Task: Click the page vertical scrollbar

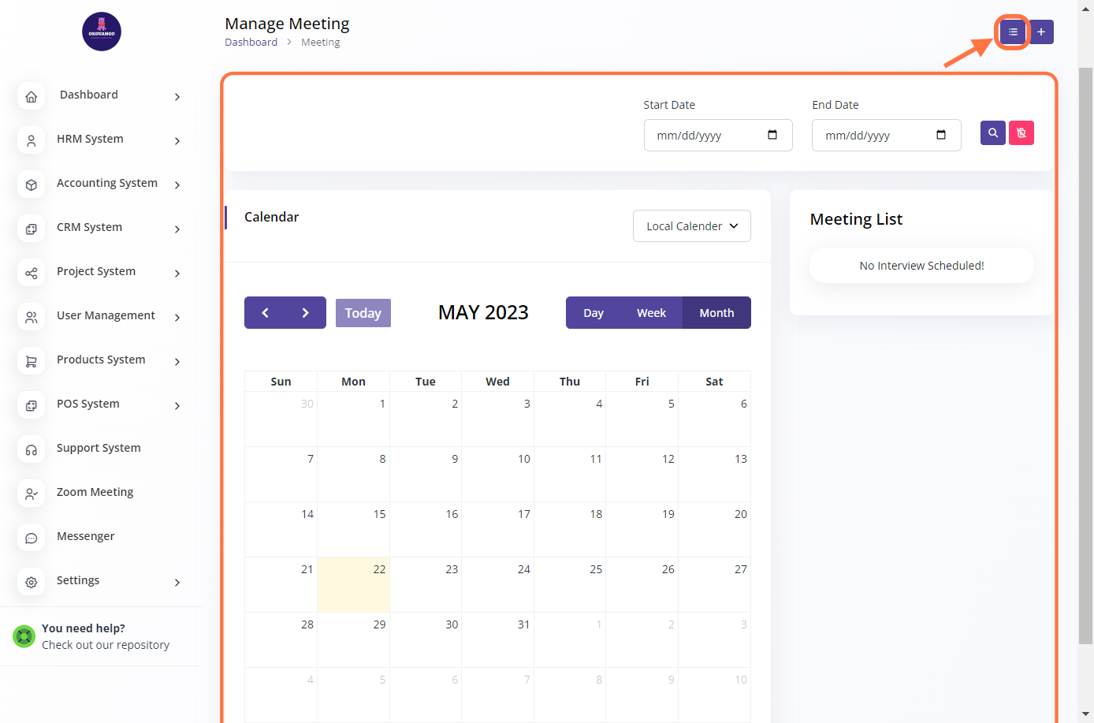Action: pos(1085,355)
